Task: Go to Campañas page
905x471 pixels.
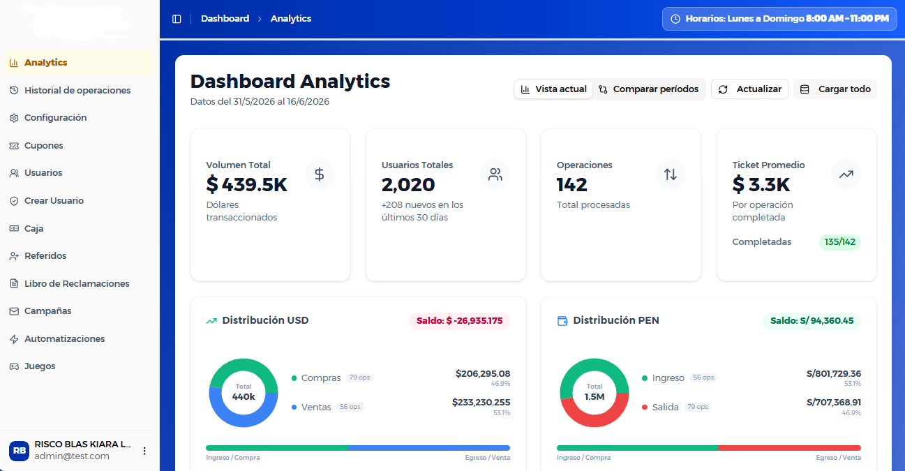Action: tap(78, 311)
